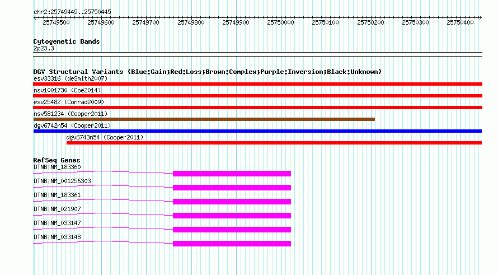Click ruler position 25750000
This screenshot has width=498, height=275.
(280, 22)
